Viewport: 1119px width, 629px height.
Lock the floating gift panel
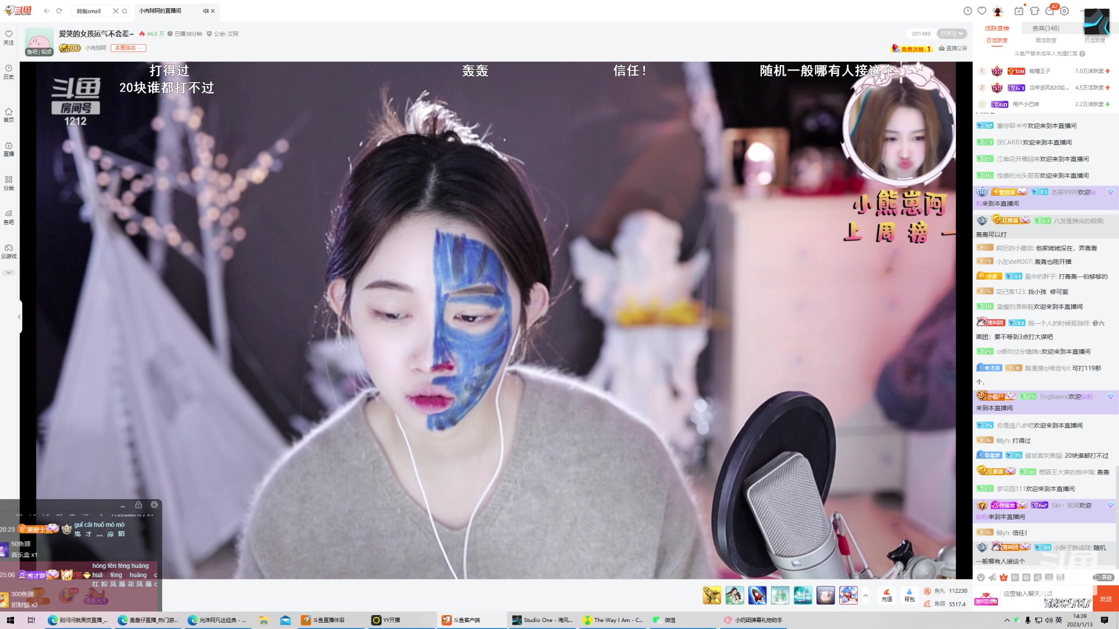[x=138, y=505]
